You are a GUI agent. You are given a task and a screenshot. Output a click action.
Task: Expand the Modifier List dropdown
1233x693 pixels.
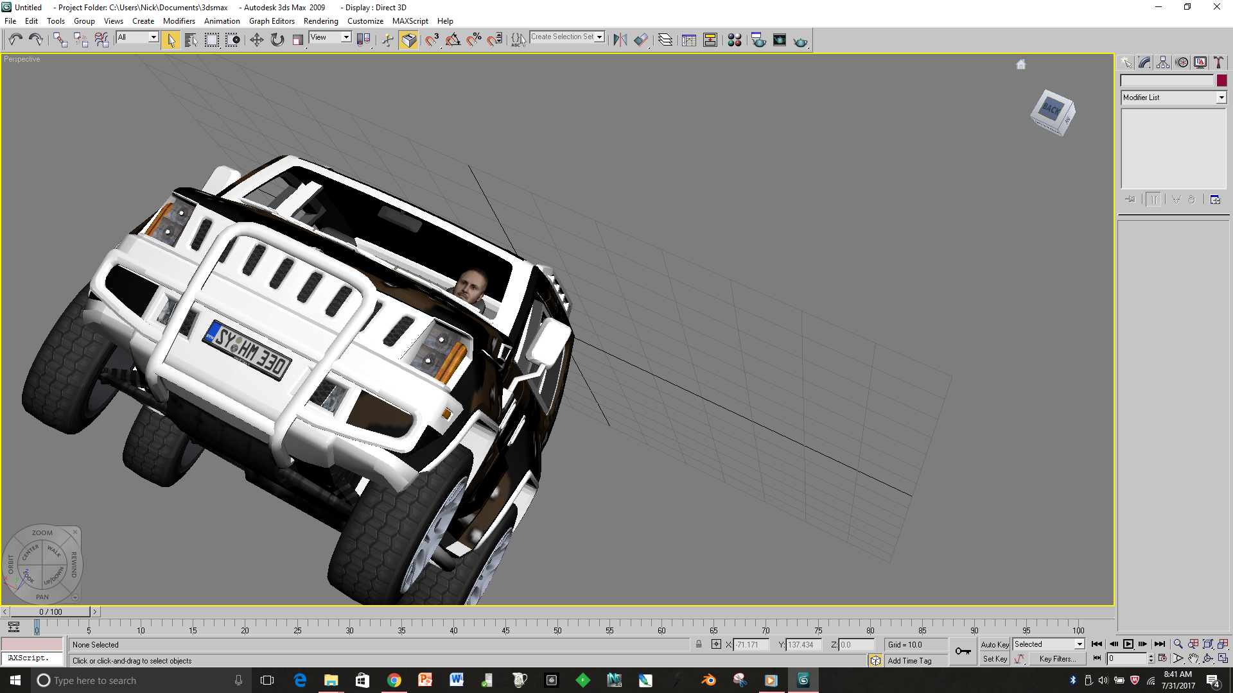[x=1221, y=98]
